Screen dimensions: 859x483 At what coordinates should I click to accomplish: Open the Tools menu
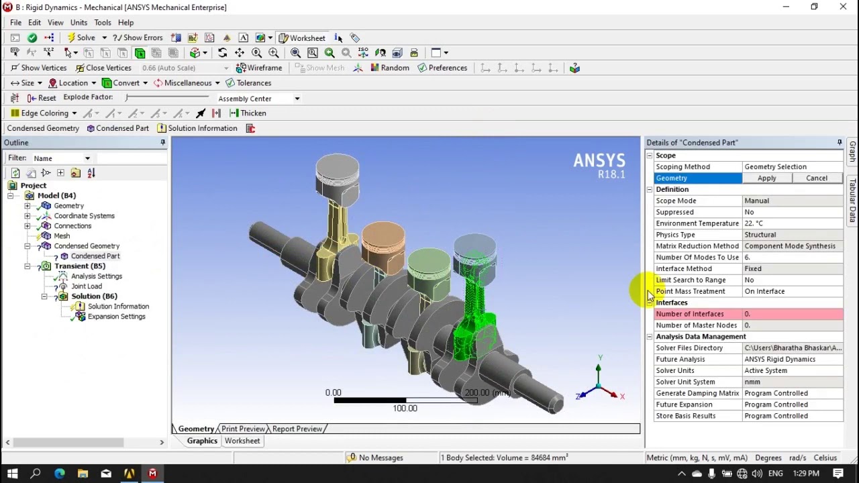103,22
